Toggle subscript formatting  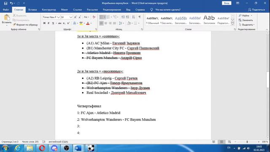pyautogui.click(x=64, y=23)
